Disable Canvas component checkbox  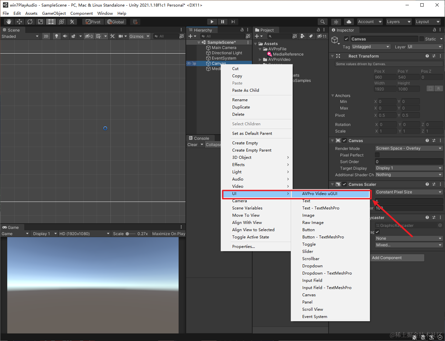click(x=344, y=140)
